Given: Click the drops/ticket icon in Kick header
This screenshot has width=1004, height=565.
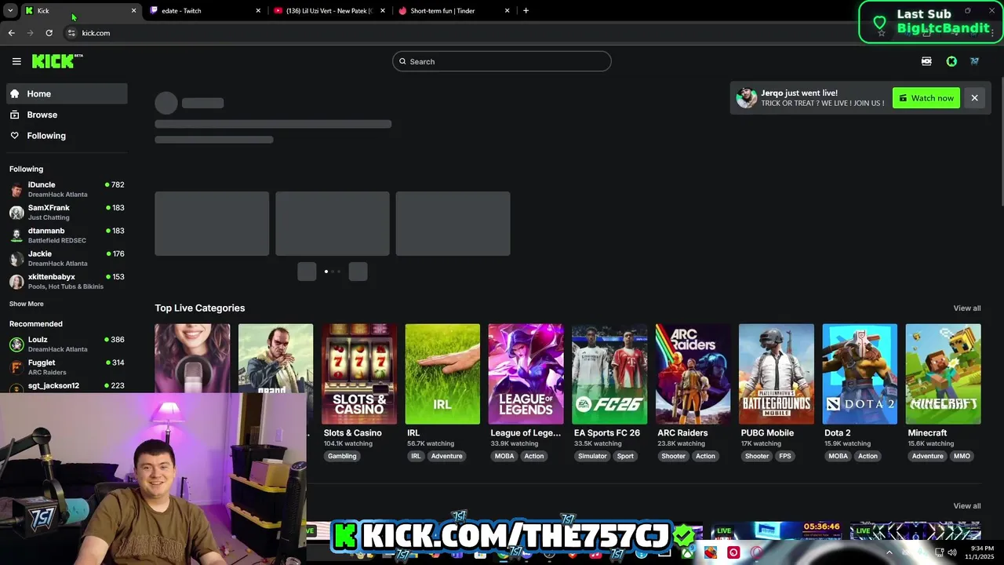Looking at the screenshot, I should click(x=926, y=61).
